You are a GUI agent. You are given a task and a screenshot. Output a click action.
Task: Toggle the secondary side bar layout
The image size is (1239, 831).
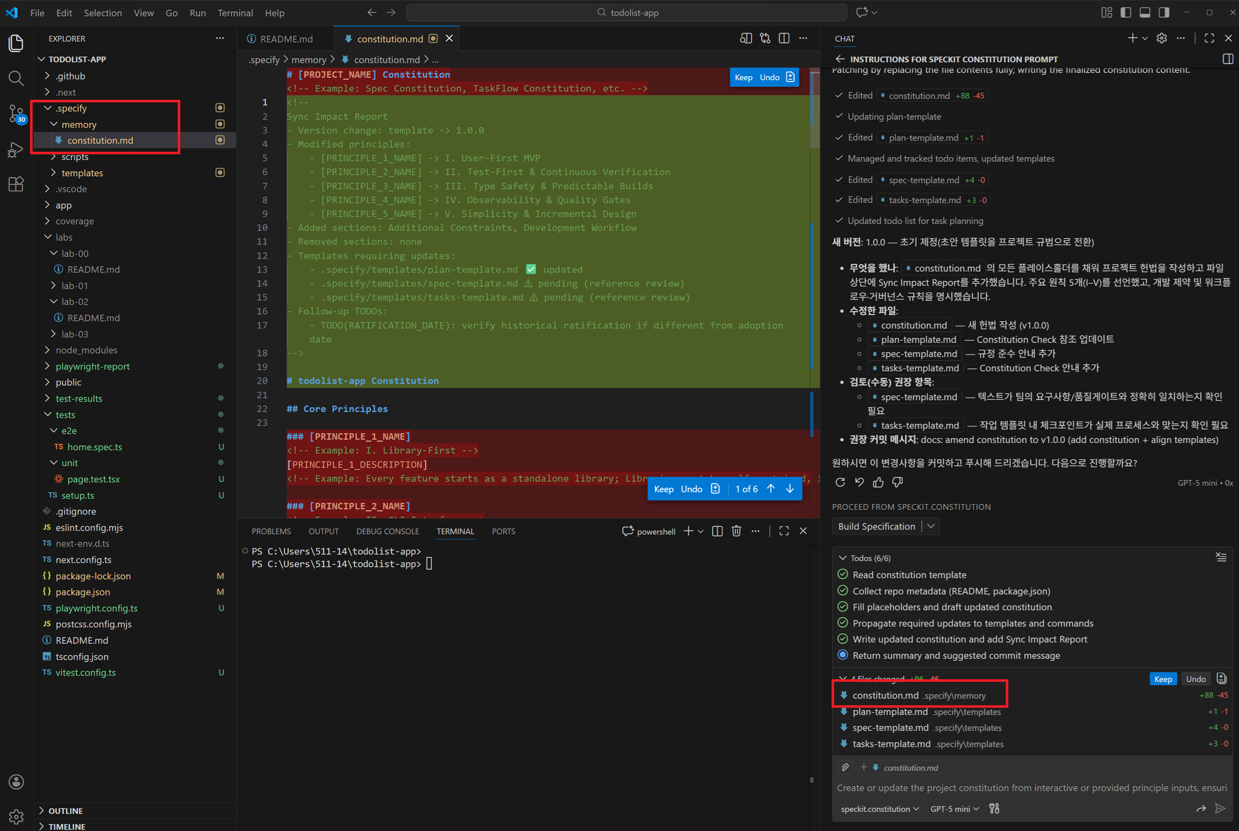click(x=1164, y=13)
